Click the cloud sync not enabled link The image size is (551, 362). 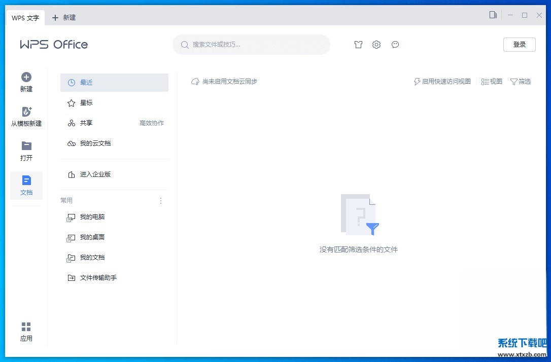tap(224, 82)
